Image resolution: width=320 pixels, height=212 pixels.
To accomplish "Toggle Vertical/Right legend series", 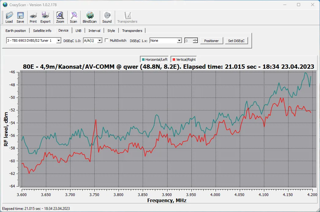I will [x=184, y=60].
